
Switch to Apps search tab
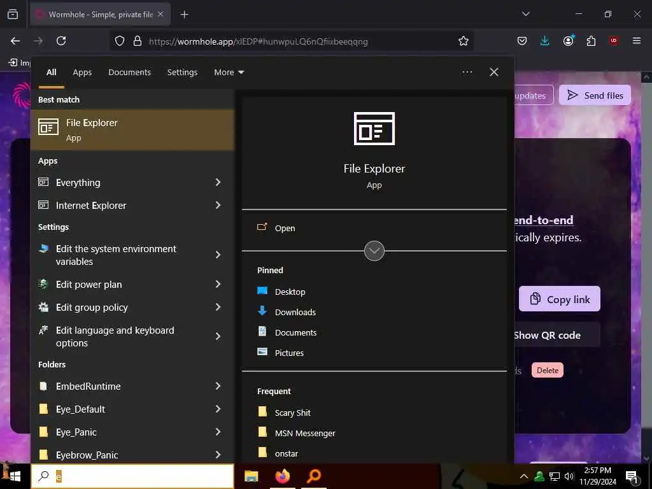click(x=82, y=73)
